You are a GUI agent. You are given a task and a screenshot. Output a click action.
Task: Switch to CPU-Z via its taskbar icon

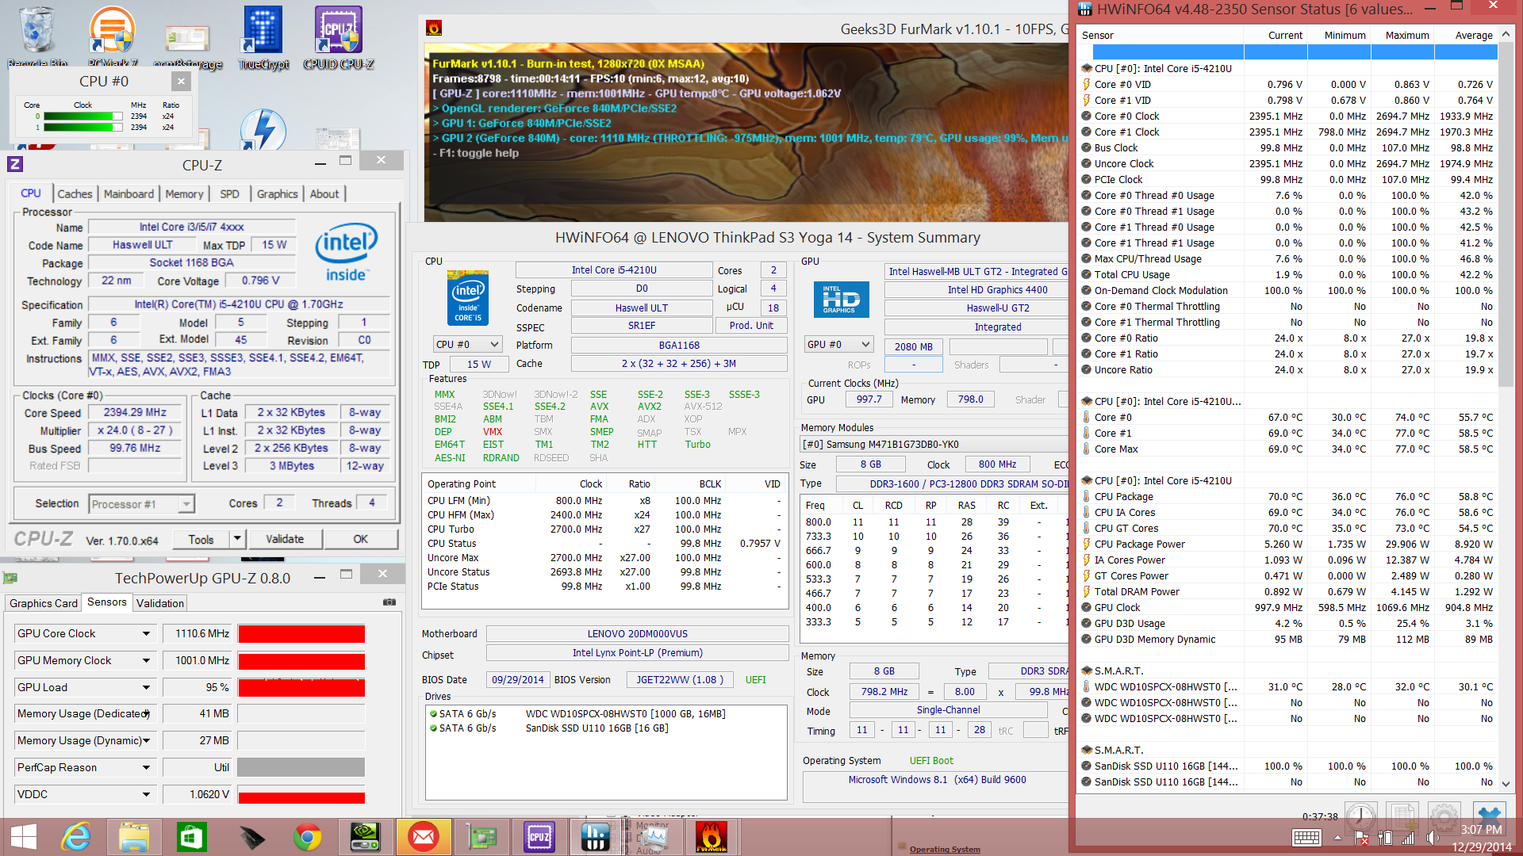coord(539,837)
